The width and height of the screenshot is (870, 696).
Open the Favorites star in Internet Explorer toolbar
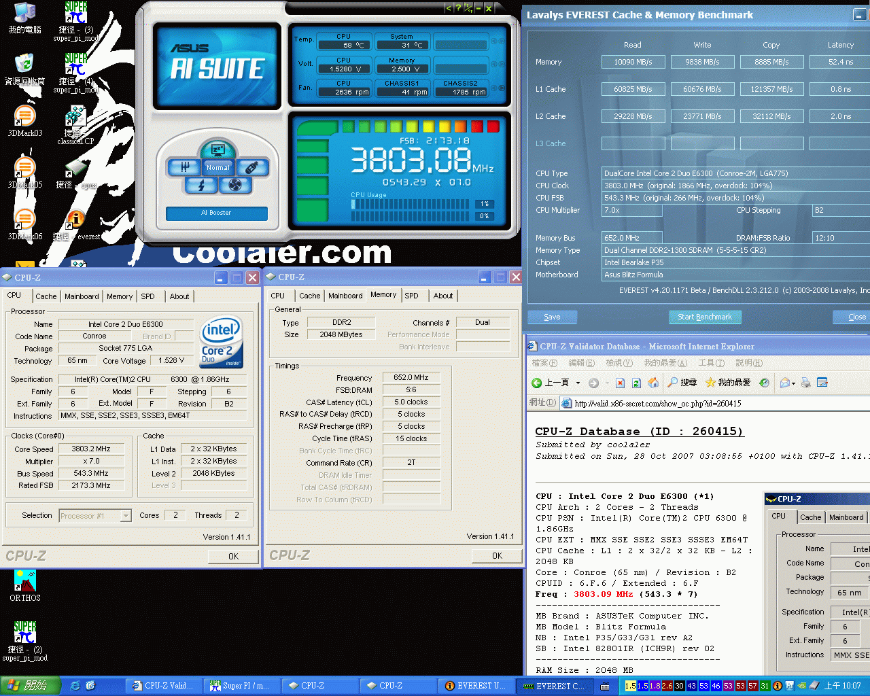click(x=728, y=383)
